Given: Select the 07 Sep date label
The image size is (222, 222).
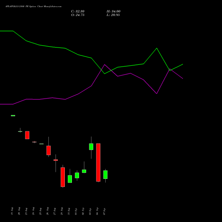Looking at the screenshot, I should (x=104, y=211).
